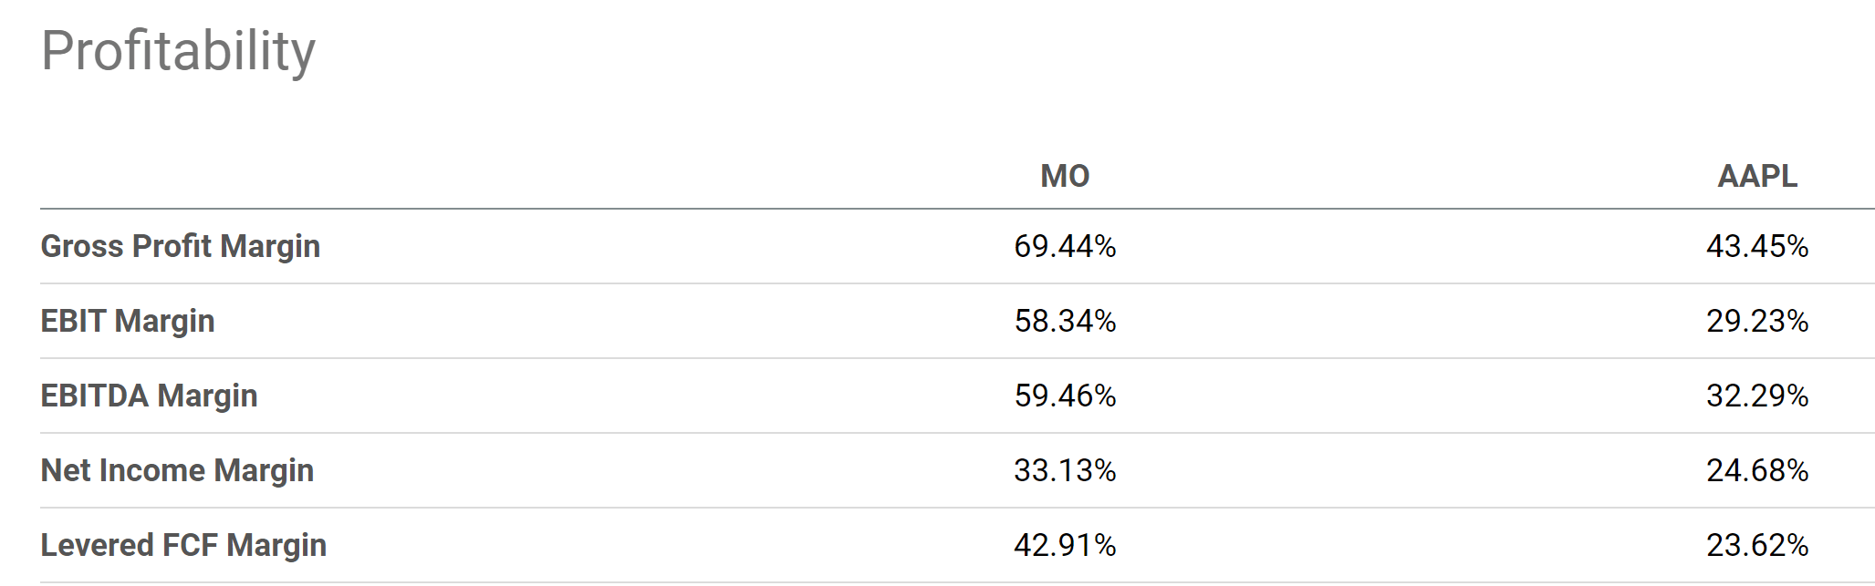Click AAPL gross profit margin 43.45%
The height and width of the screenshot is (586, 1875).
(x=1757, y=246)
